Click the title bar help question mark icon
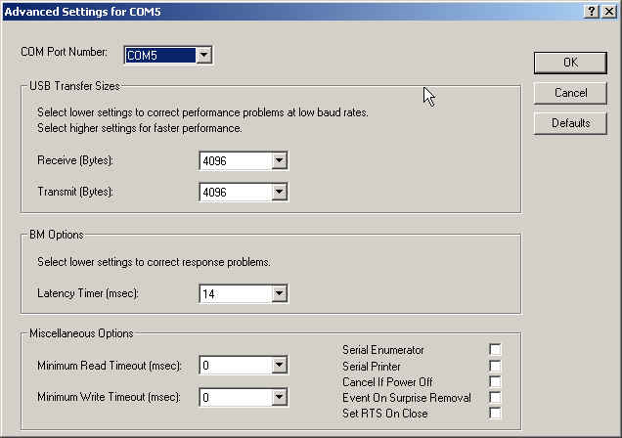The width and height of the screenshot is (622, 438). pyautogui.click(x=591, y=11)
